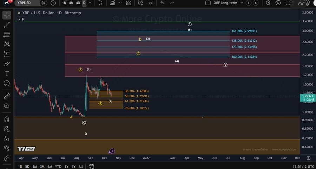
Task: Set range to 3M
Action: click(x=42, y=167)
